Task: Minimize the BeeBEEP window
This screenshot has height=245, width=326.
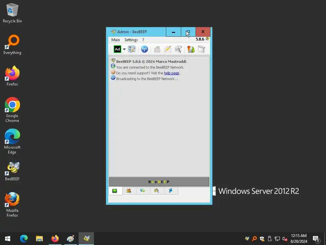Action: (x=174, y=32)
